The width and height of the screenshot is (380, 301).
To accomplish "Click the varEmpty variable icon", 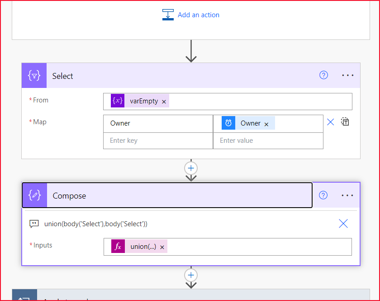I will [x=118, y=101].
